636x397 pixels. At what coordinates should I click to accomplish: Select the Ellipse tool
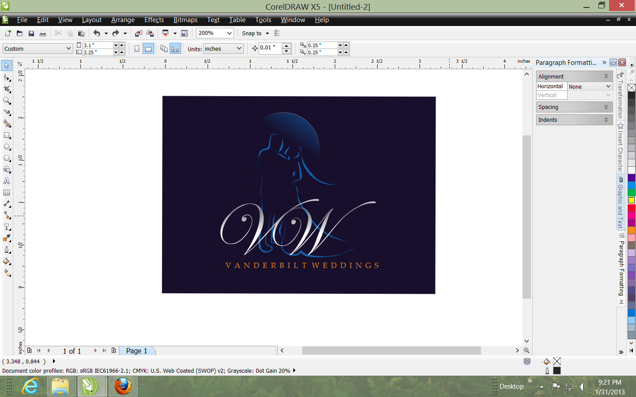tap(7, 147)
